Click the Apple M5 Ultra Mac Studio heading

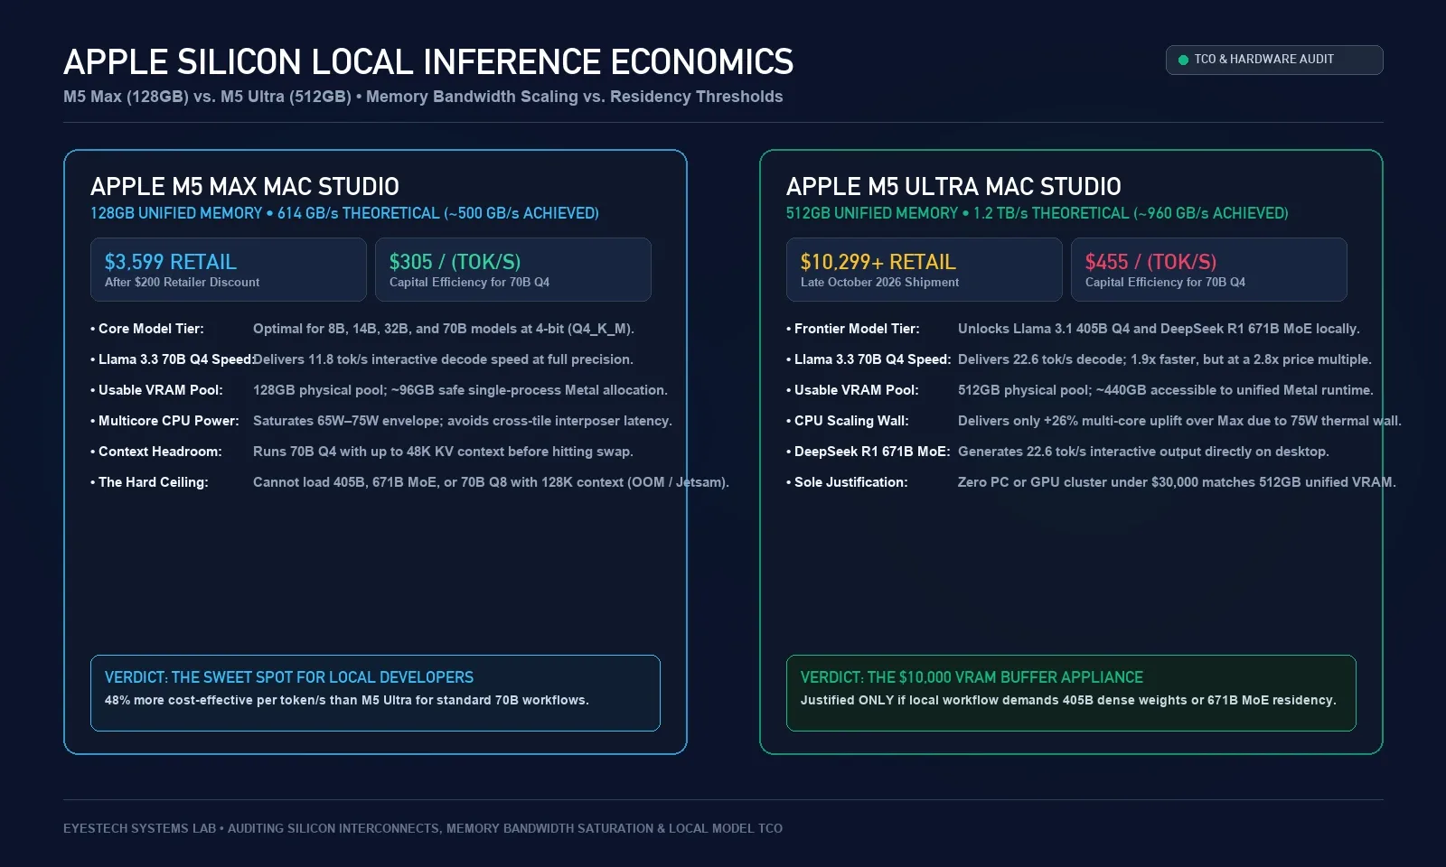click(x=953, y=187)
